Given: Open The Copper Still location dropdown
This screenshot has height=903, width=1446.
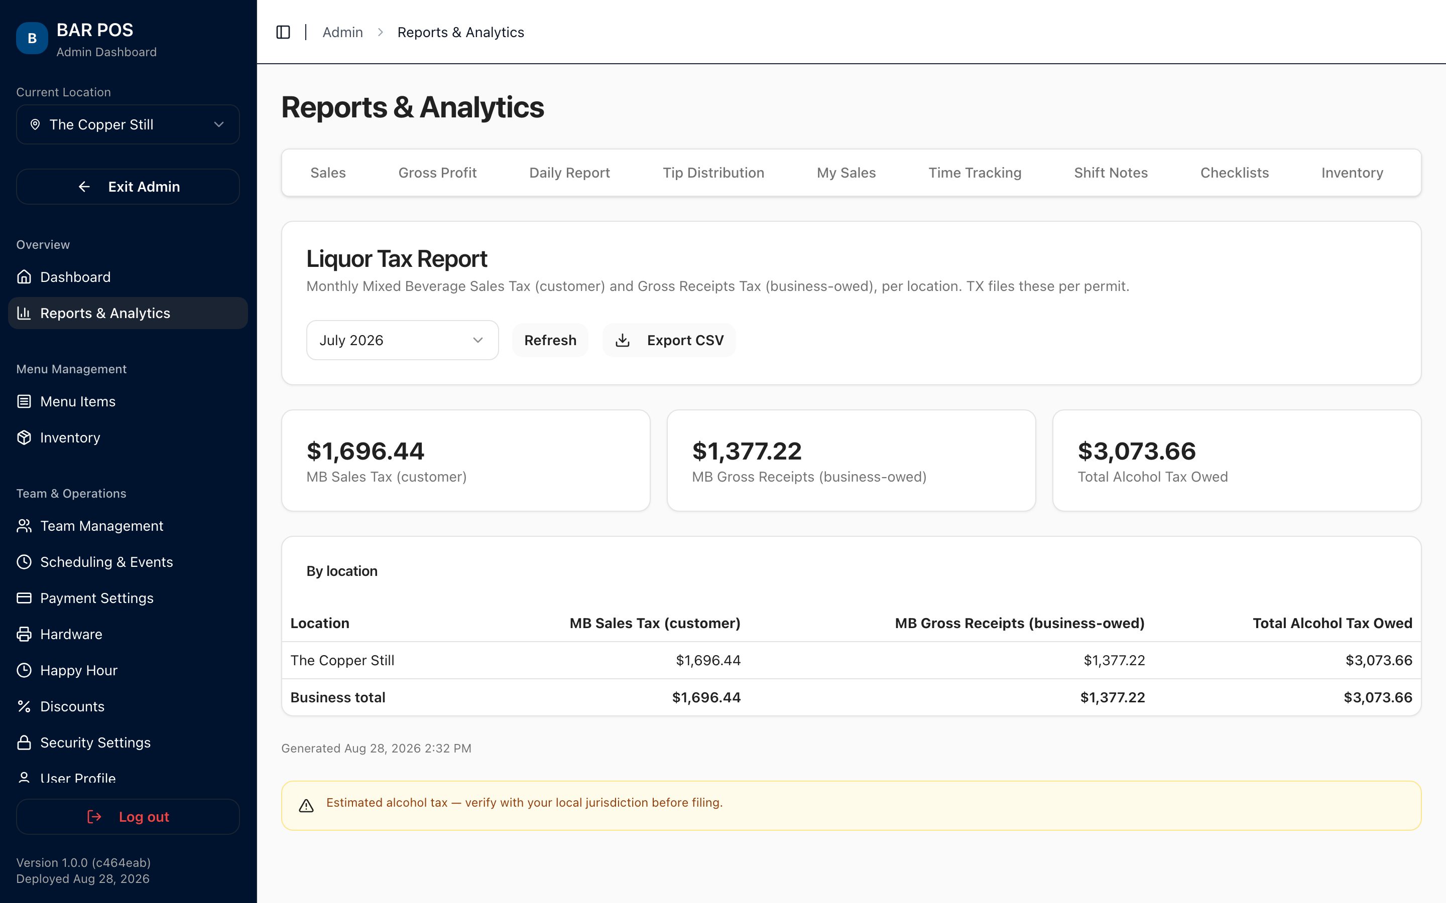Looking at the screenshot, I should tap(128, 124).
